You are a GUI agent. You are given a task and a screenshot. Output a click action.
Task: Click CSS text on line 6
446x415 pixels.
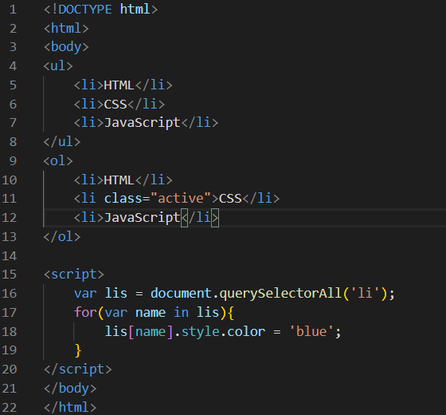(115, 105)
